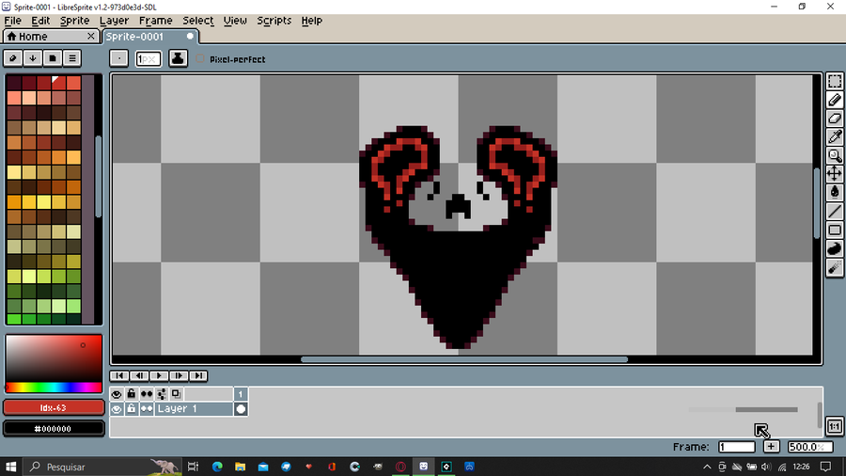
Task: Select the frame 1 cel of Layer 1
Action: [x=241, y=409]
